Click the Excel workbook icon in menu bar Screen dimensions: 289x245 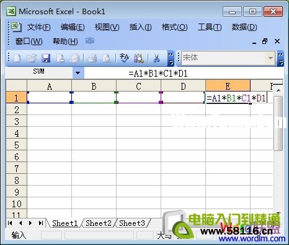(x=16, y=27)
